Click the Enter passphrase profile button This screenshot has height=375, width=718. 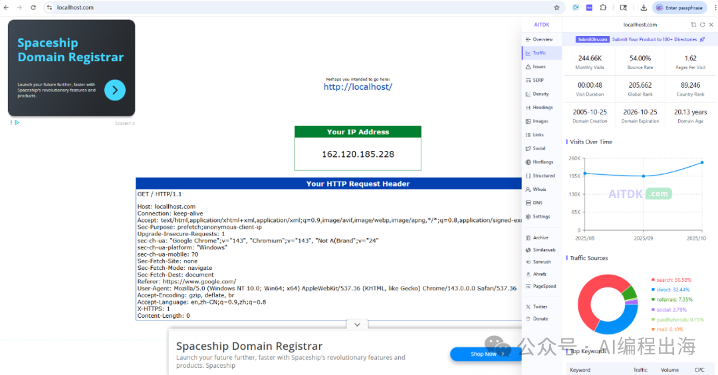coord(679,8)
